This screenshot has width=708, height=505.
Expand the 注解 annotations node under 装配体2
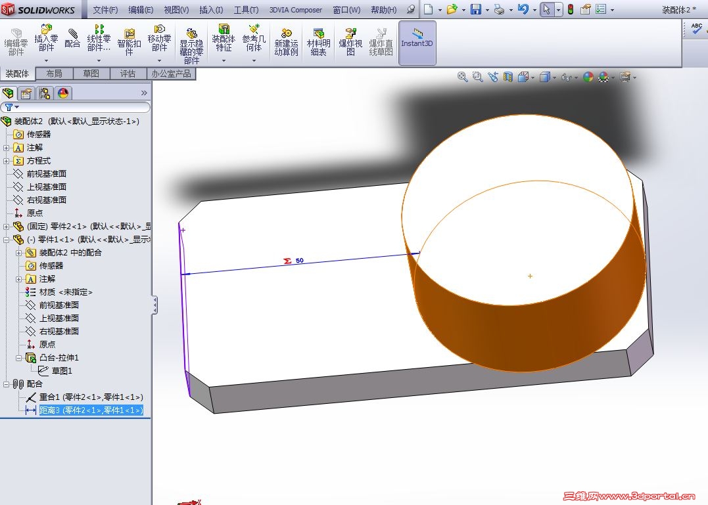7,148
